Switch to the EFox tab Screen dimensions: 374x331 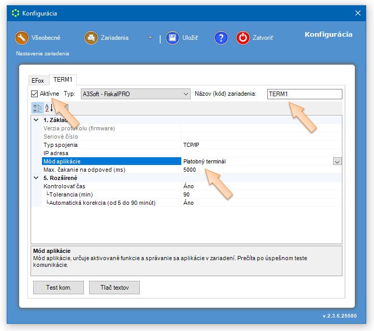tap(38, 81)
